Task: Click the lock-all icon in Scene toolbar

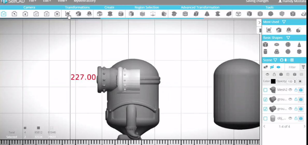Action: 274,74
